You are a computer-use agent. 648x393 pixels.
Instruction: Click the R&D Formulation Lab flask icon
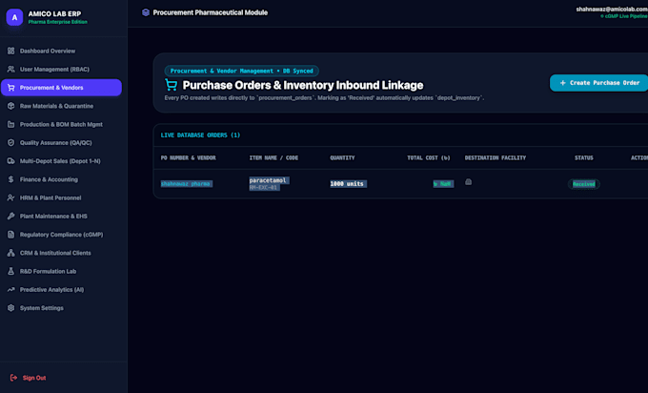(11, 271)
